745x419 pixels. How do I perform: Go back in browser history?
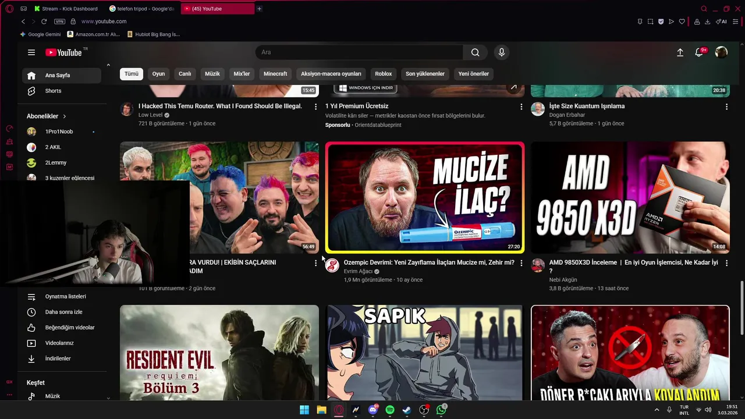click(23, 22)
